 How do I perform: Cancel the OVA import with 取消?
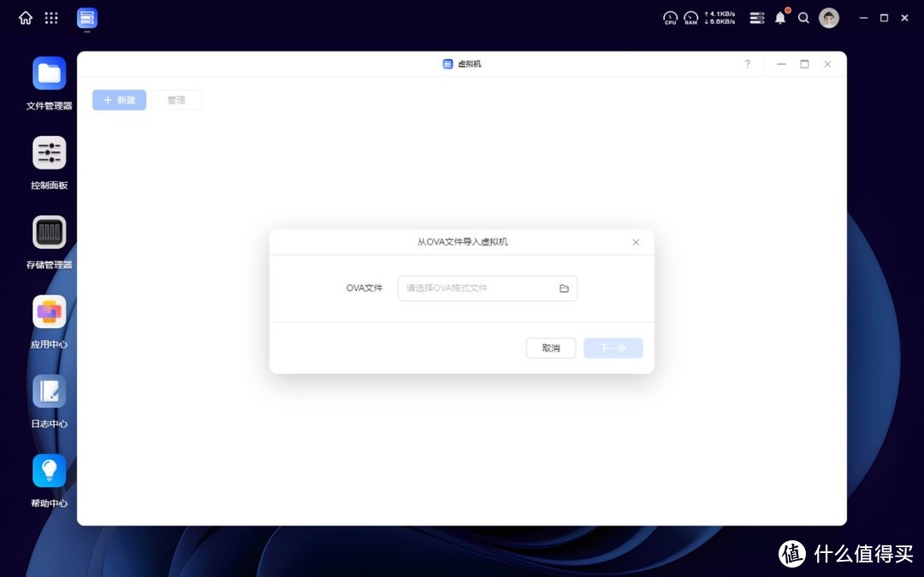point(550,348)
